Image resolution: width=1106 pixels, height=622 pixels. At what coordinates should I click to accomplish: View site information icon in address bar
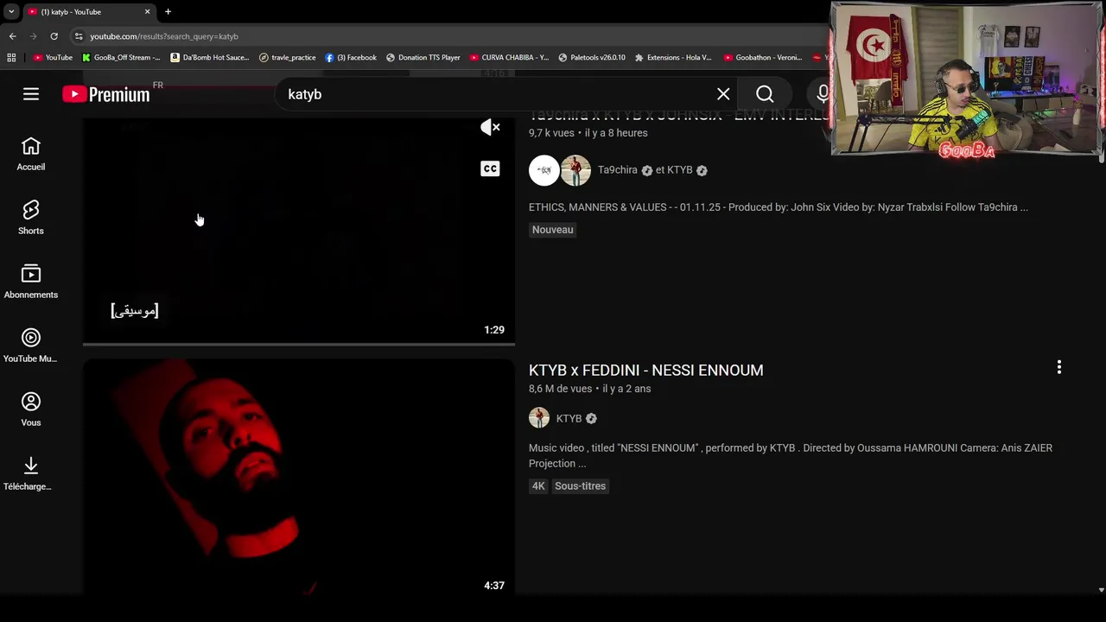point(79,36)
